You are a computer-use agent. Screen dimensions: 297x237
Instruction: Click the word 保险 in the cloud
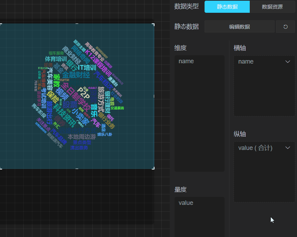[x=53, y=97]
